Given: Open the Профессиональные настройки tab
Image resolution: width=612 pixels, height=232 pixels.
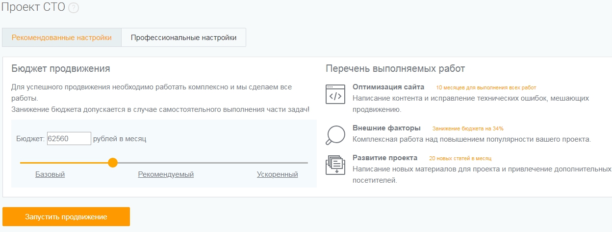Looking at the screenshot, I should 183,38.
